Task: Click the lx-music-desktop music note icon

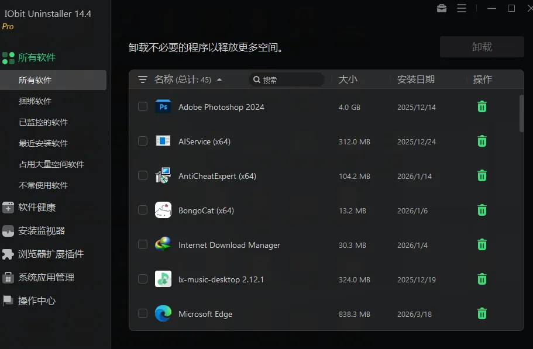Action: 163,279
